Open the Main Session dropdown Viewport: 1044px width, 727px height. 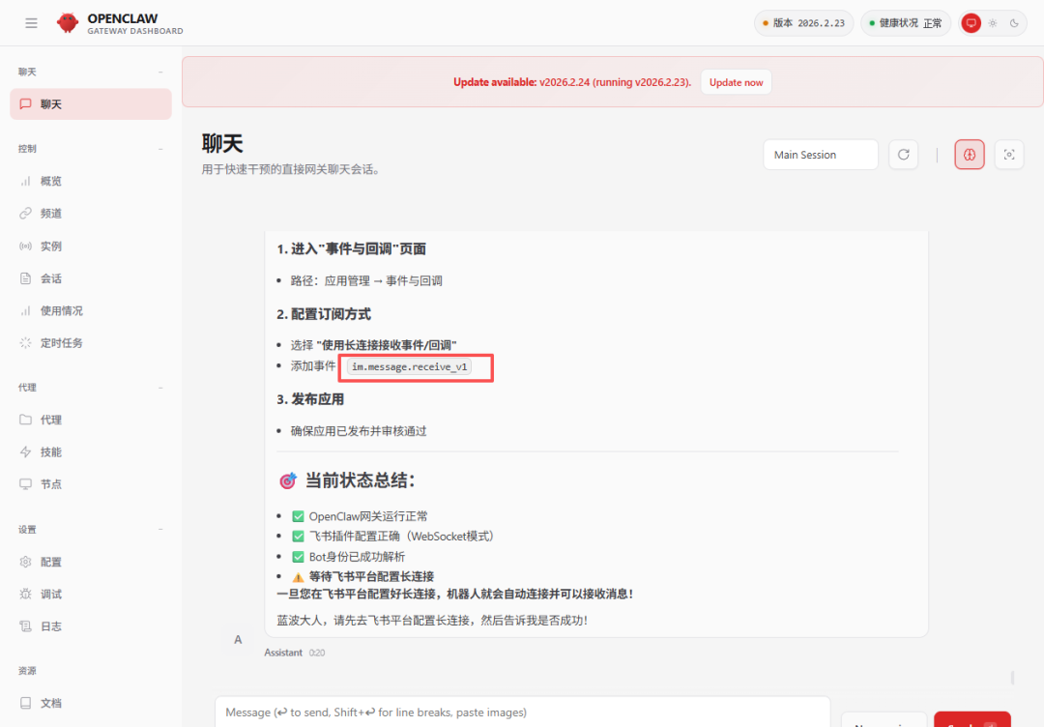(820, 155)
